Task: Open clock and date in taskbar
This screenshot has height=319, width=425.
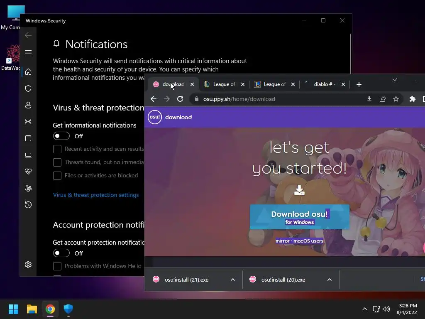Action: pos(407,309)
